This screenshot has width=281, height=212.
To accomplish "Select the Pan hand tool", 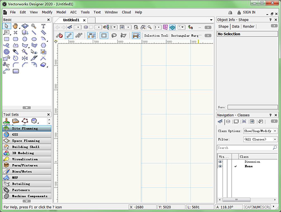I will tap(15, 26).
